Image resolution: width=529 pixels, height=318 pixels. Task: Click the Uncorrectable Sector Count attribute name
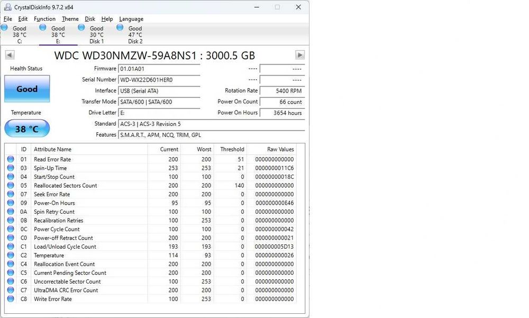[67, 281]
